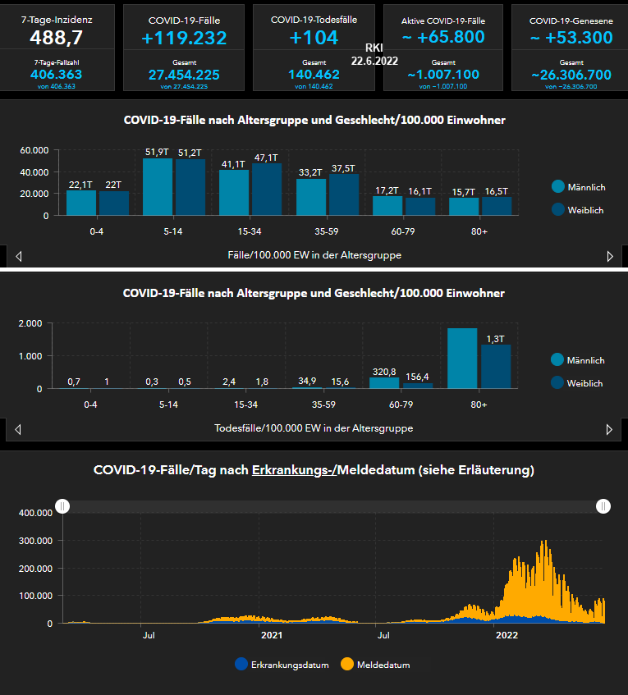Click the blue Erkrankungsdatum legend circle

click(241, 664)
